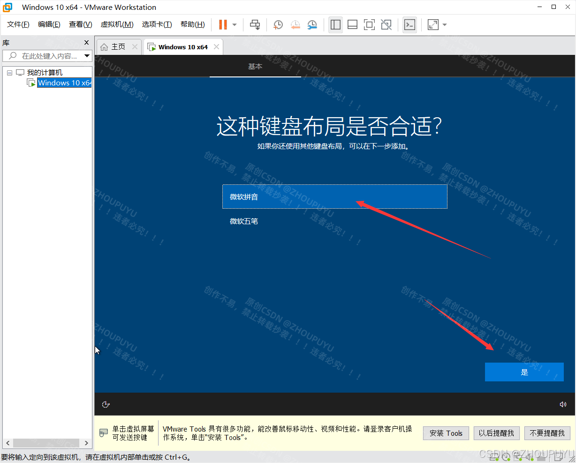
Task: Enter full screen mode icon
Action: [x=369, y=24]
